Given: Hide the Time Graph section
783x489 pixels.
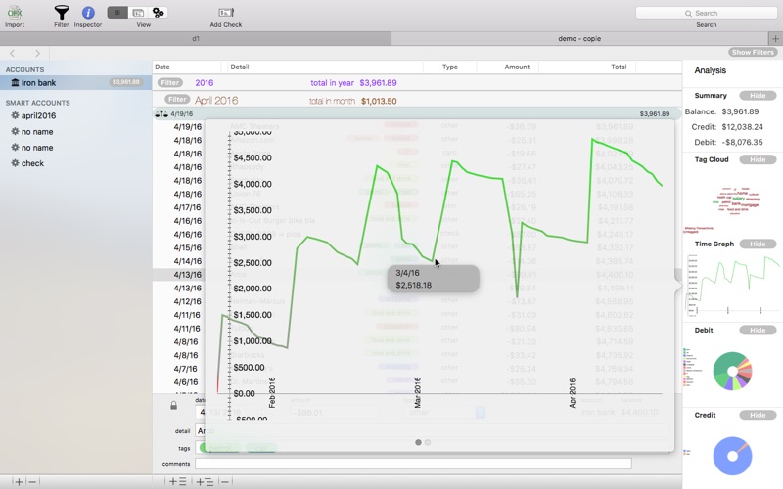Looking at the screenshot, I should click(x=758, y=244).
